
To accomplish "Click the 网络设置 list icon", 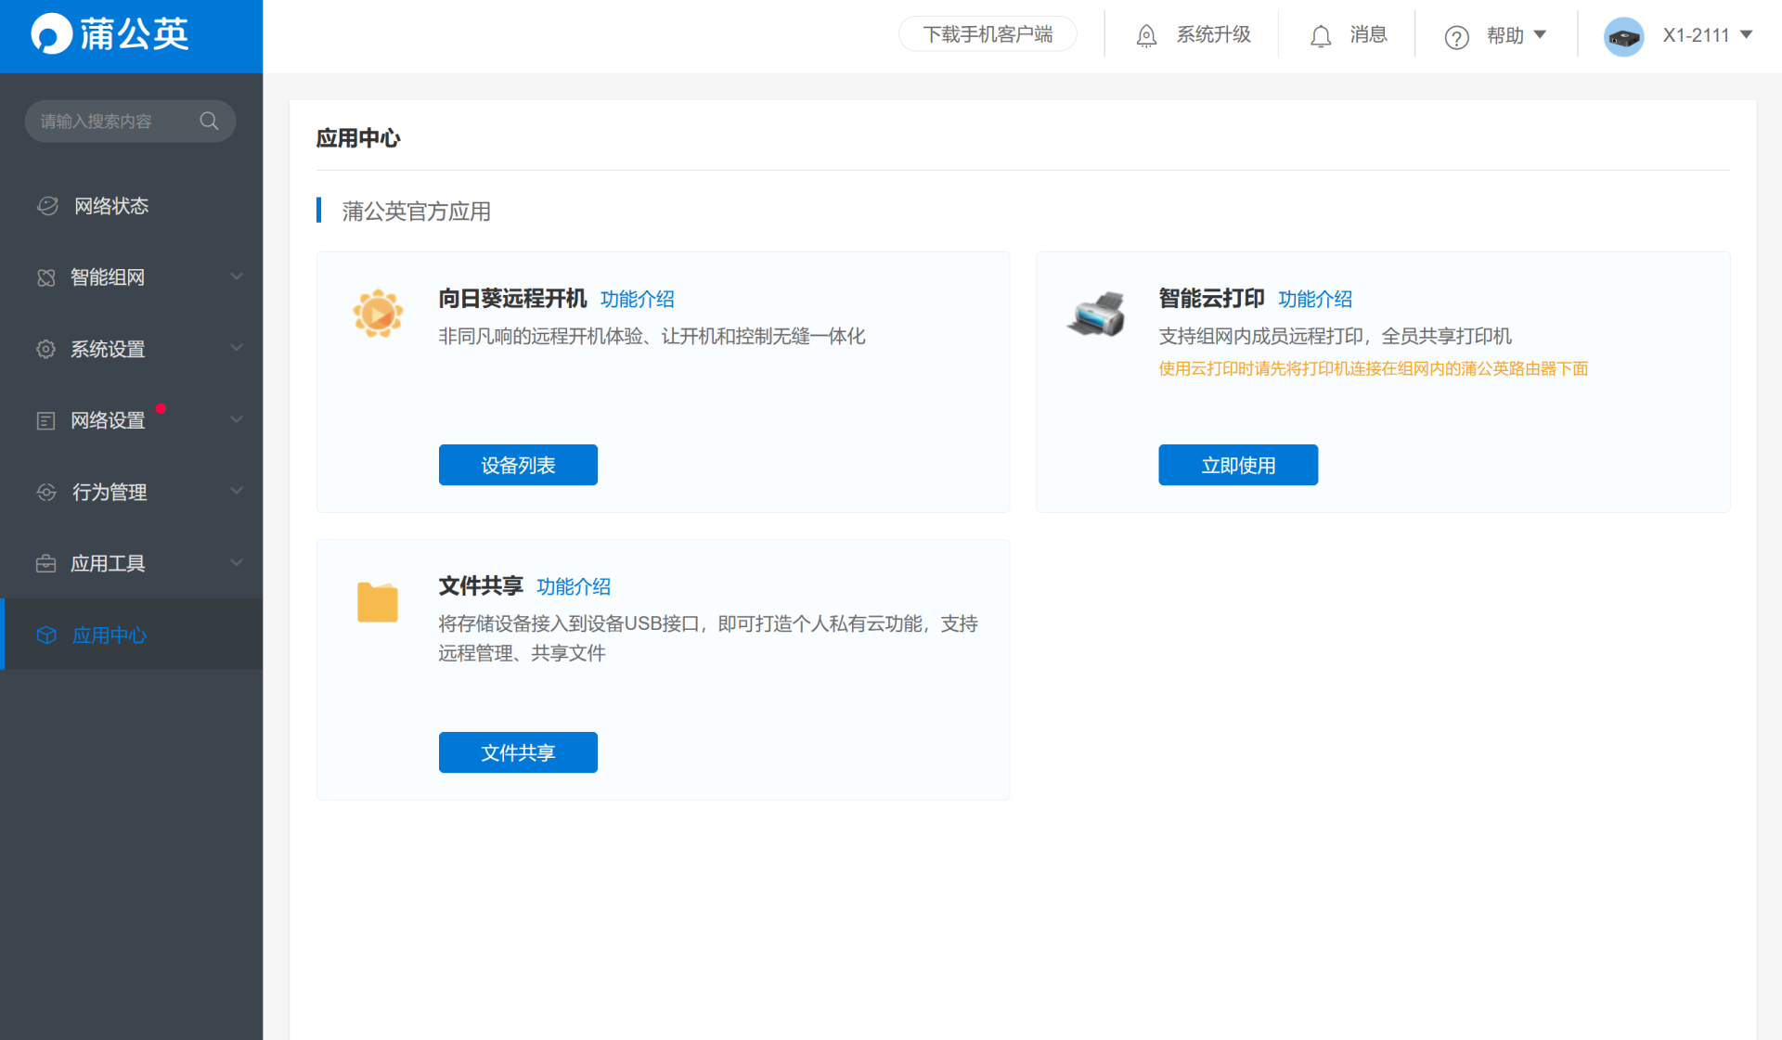I will [x=45, y=420].
